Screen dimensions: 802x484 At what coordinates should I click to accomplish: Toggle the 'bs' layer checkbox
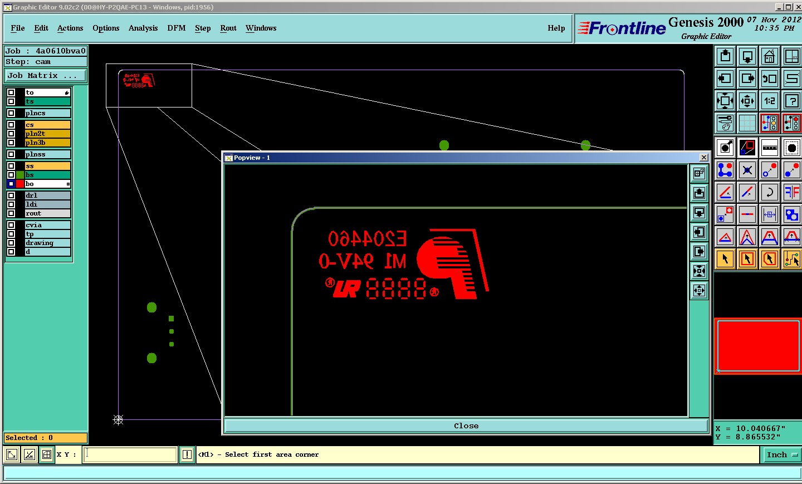[11, 175]
